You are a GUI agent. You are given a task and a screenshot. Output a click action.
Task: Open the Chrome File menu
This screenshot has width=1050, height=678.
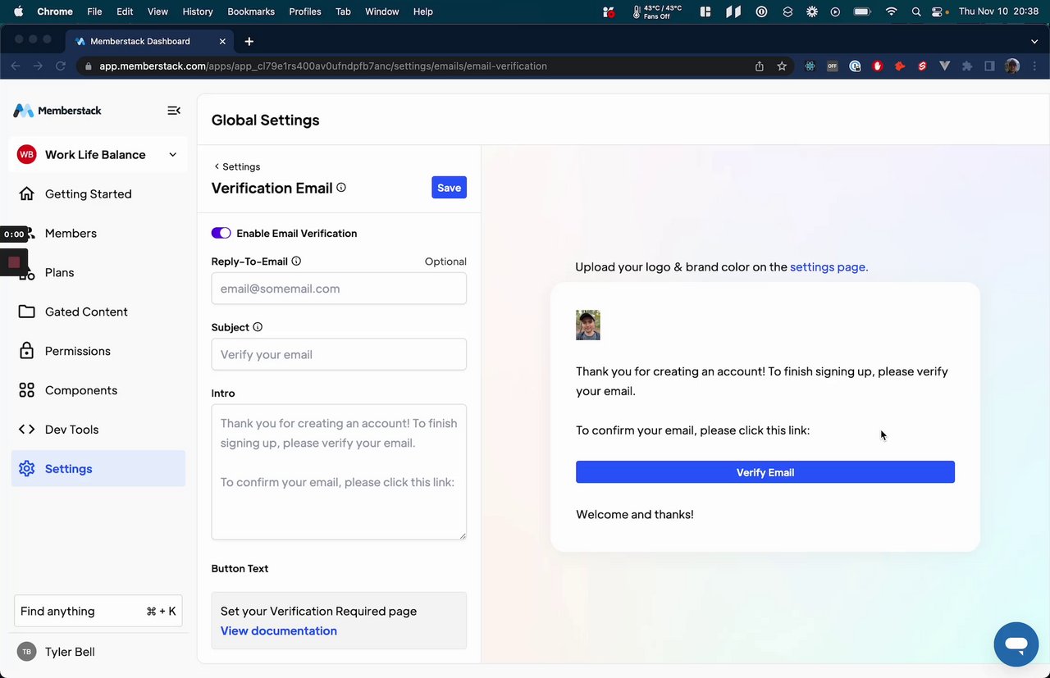pyautogui.click(x=94, y=11)
